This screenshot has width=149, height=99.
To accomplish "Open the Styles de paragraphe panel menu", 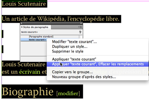I will 80,27.
